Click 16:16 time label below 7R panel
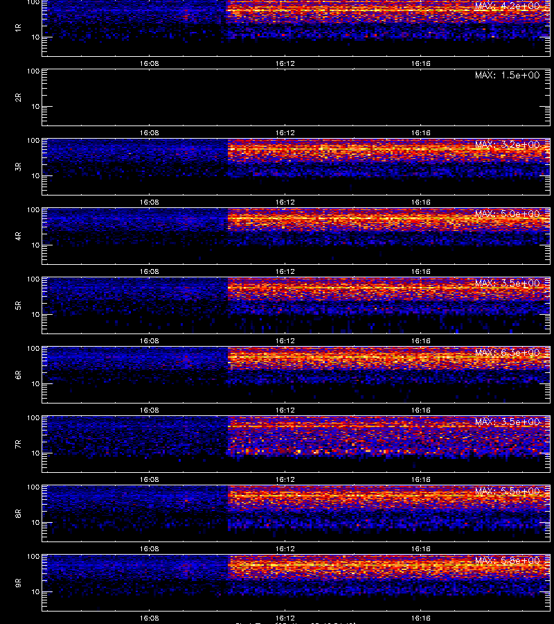554x624 pixels. coord(421,480)
